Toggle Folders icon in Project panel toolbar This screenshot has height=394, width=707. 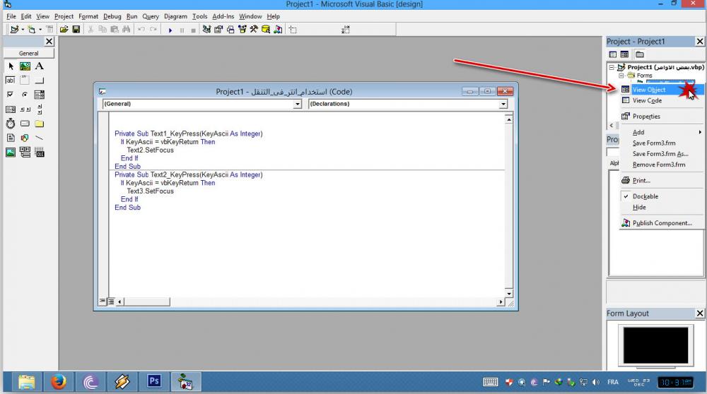pyautogui.click(x=640, y=54)
